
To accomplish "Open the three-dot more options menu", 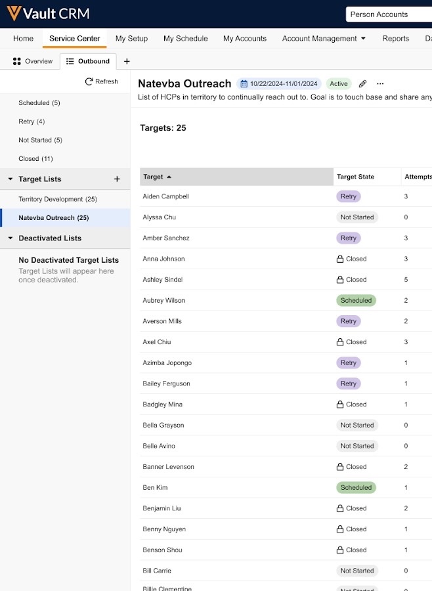I will (380, 84).
